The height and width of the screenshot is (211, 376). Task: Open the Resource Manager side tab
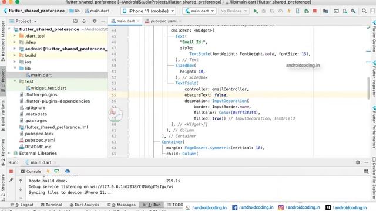coord(3,40)
